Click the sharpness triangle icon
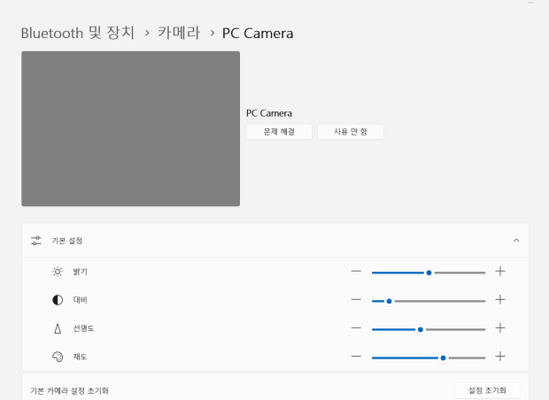 point(58,328)
